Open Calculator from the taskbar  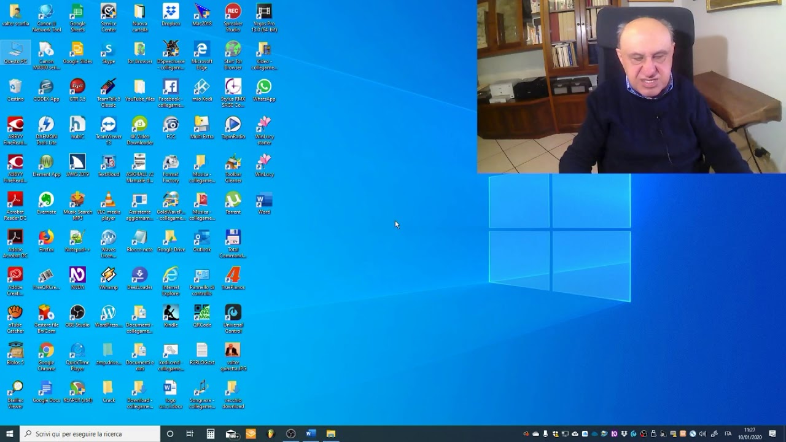pyautogui.click(x=211, y=433)
